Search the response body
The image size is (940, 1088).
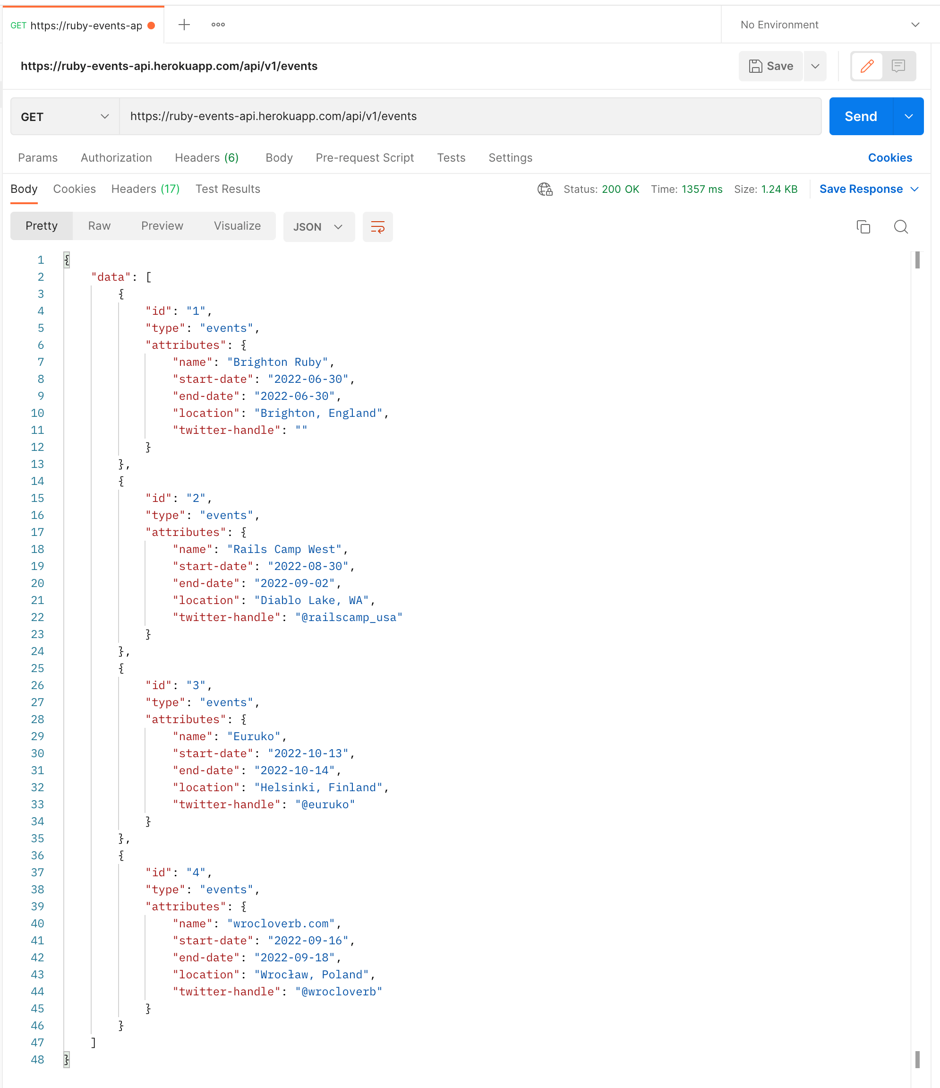901,227
